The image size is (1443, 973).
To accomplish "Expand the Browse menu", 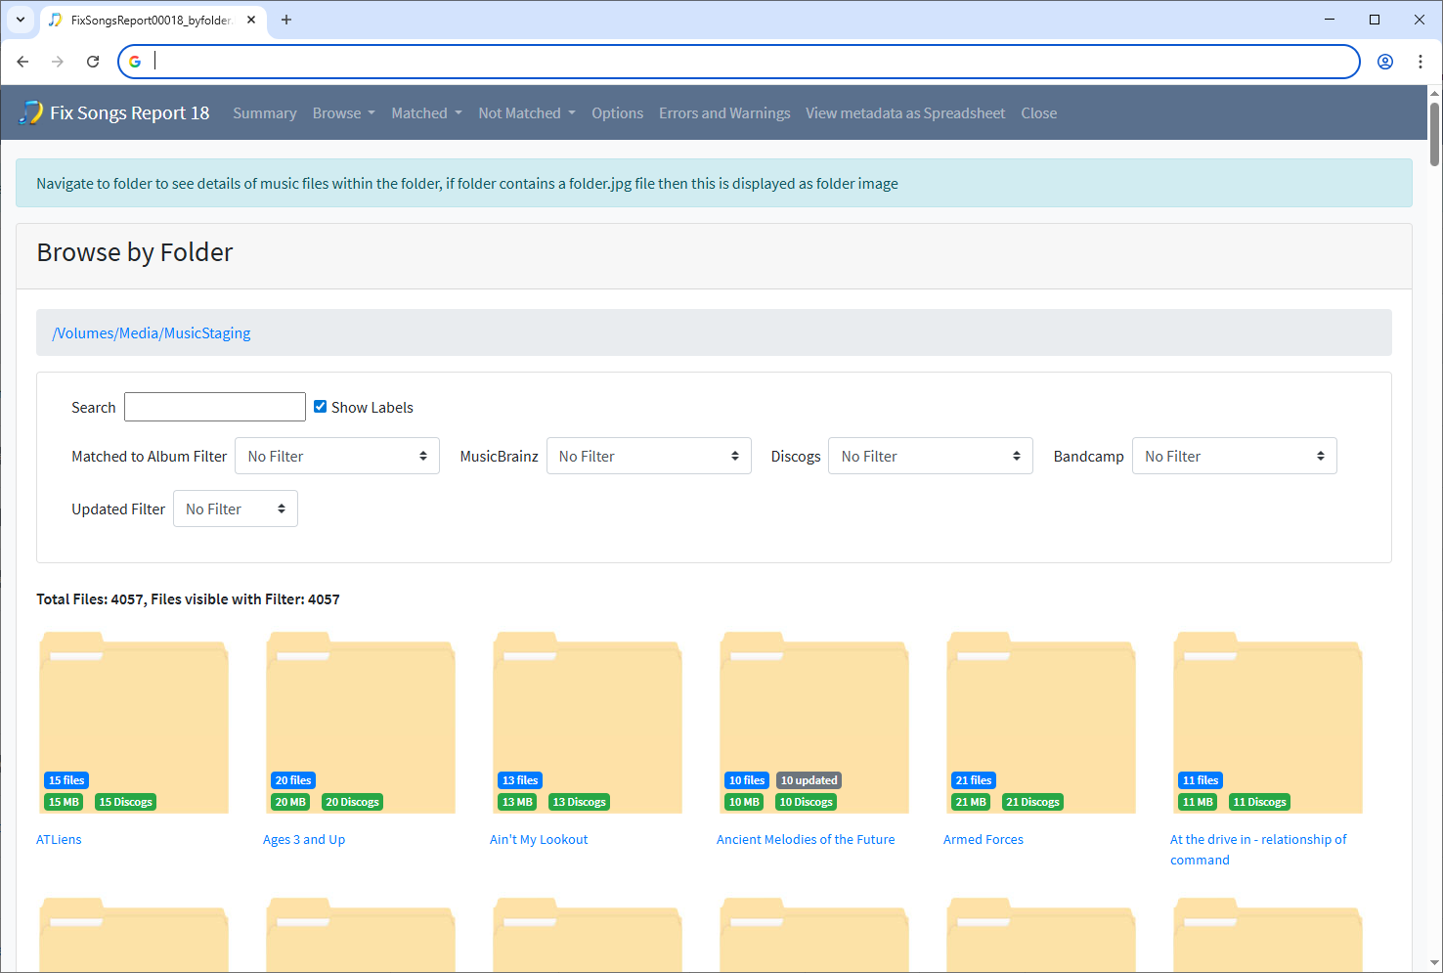I will (x=343, y=113).
